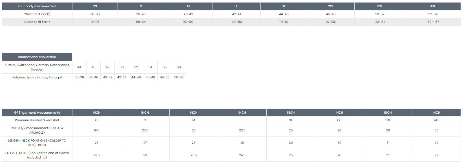462x163 pixels.
Task: Click the XXL size cell in garment table
Action: click(339, 120)
